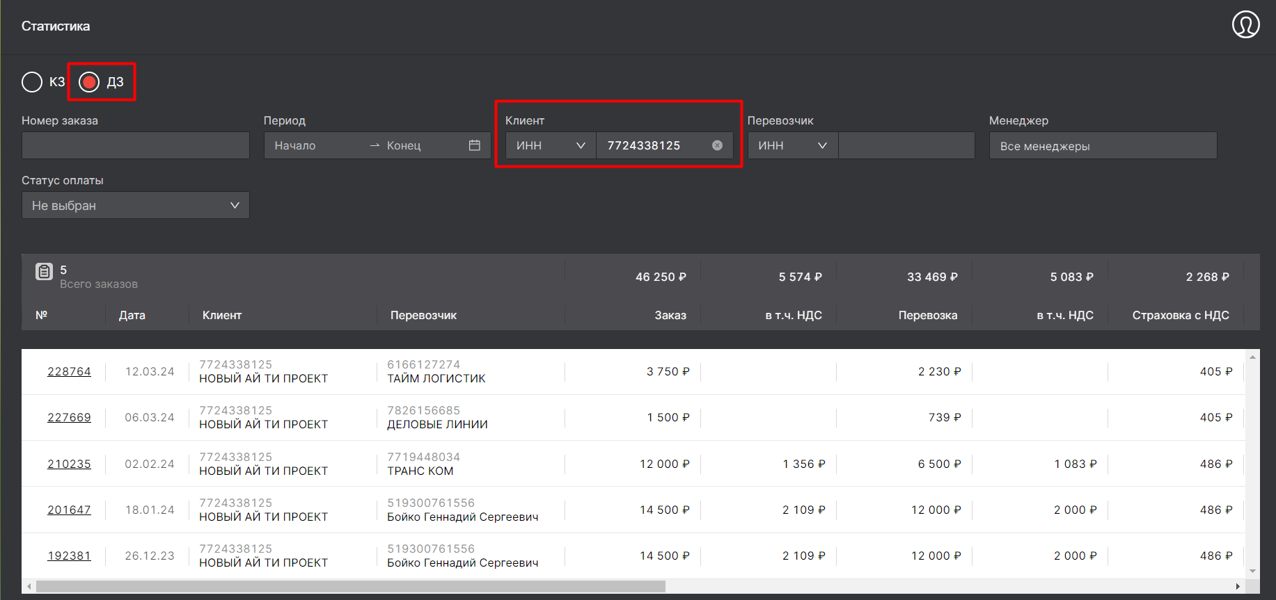Click transport cost 6 500 ₽
This screenshot has width=1276, height=600.
tap(940, 464)
